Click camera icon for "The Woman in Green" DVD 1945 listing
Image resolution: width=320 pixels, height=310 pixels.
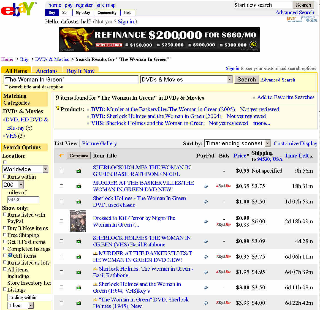click(78, 303)
